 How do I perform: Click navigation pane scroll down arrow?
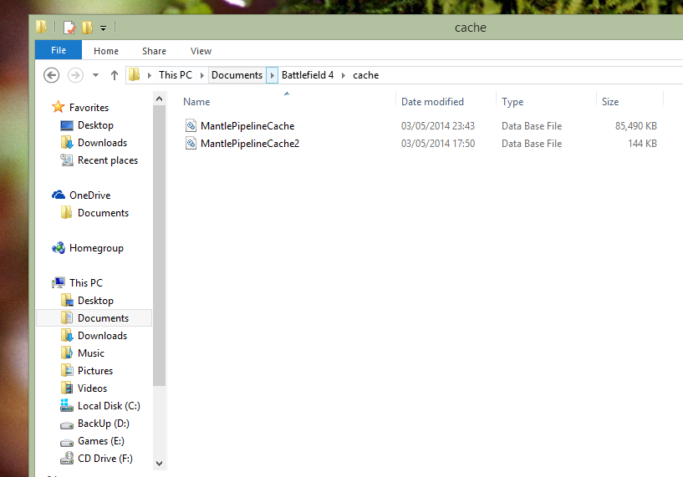(160, 464)
